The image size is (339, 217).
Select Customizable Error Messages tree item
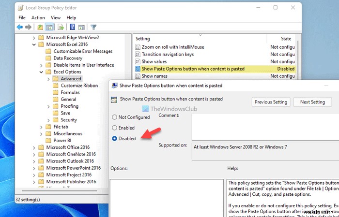pos(83,51)
